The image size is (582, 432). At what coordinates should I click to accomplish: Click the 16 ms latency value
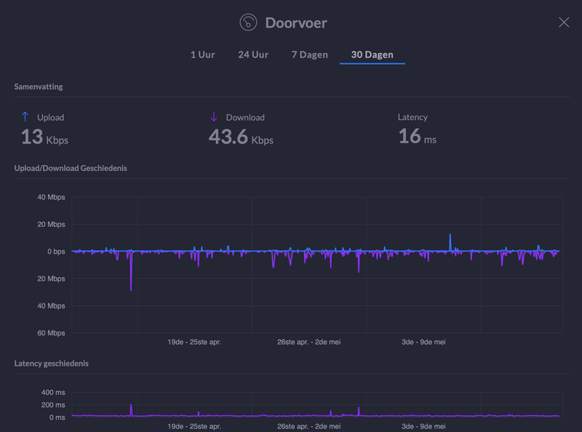pyautogui.click(x=417, y=137)
